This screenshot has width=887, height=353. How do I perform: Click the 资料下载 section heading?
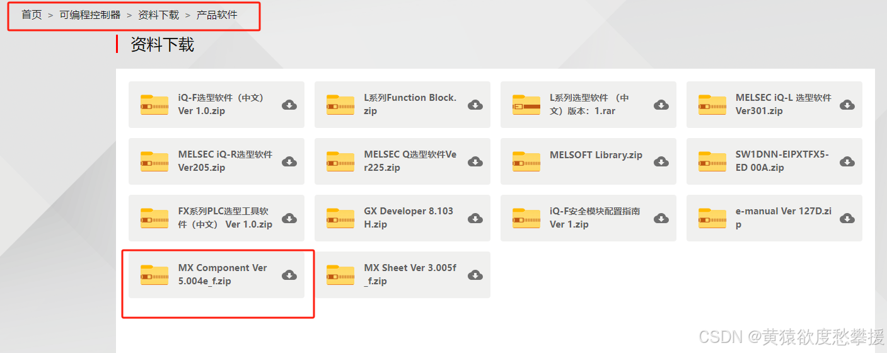tap(162, 44)
